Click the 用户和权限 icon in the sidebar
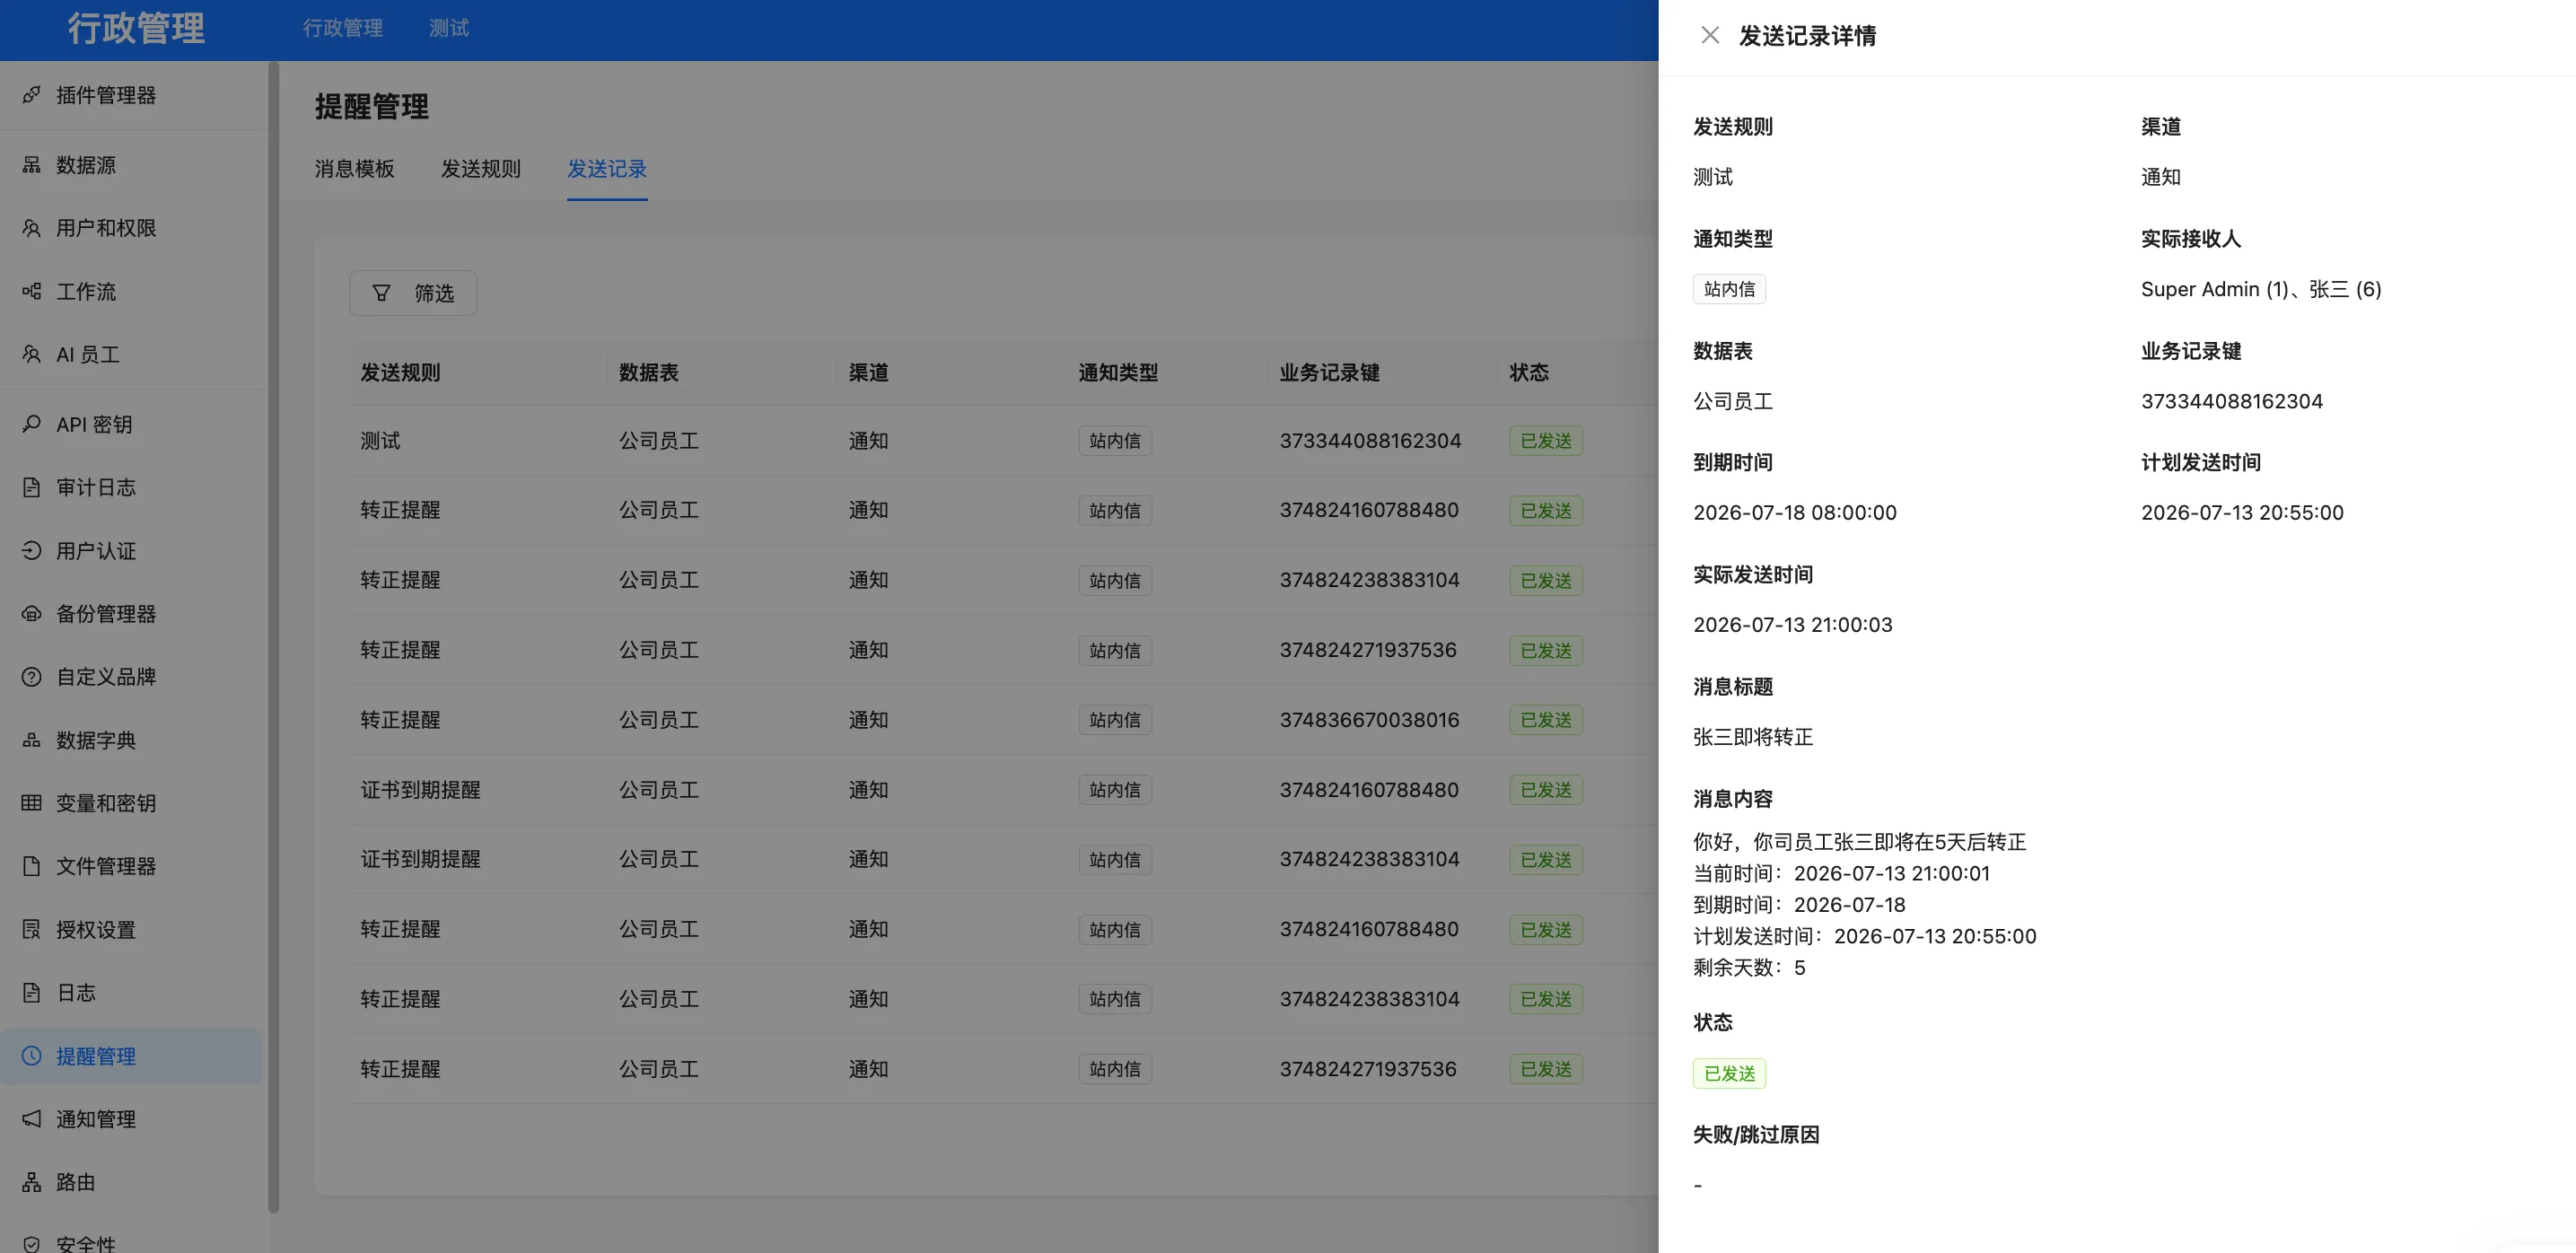The height and width of the screenshot is (1253, 2576). [32, 228]
